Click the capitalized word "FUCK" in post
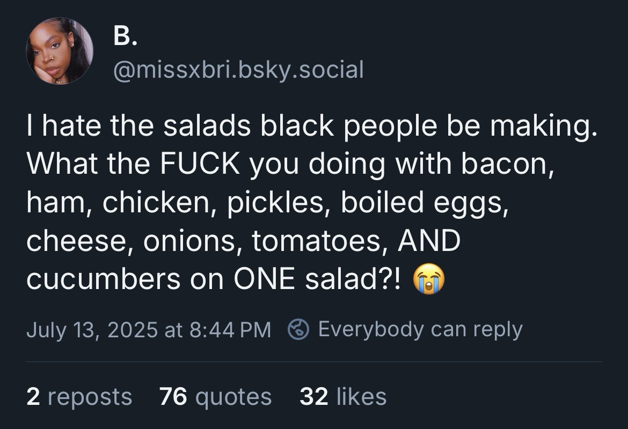The height and width of the screenshot is (429, 628). pos(200,165)
